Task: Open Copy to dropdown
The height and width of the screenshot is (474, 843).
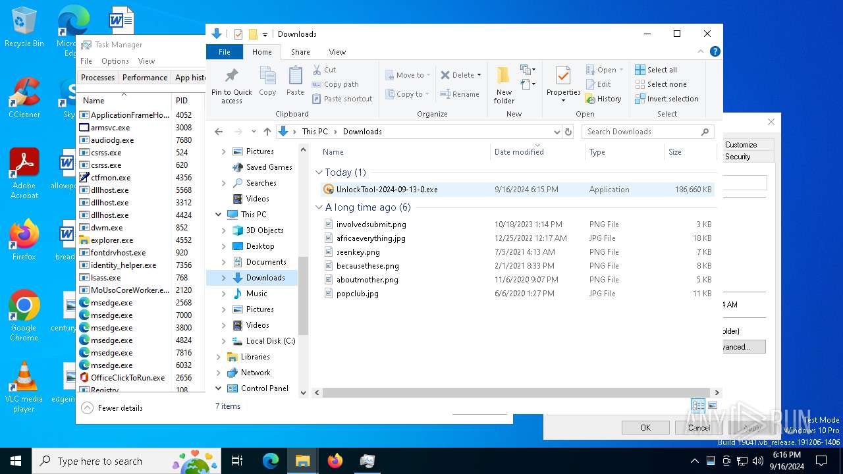Action: click(x=408, y=94)
